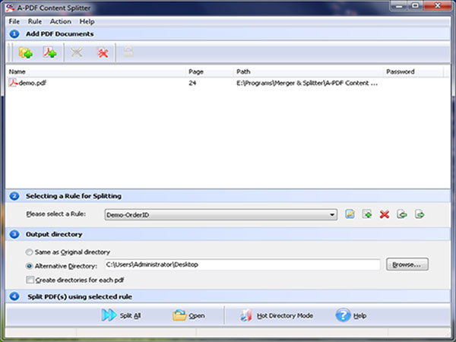Sort list by Name column header
Image resolution: width=456 pixels, height=342 pixels.
click(x=96, y=71)
